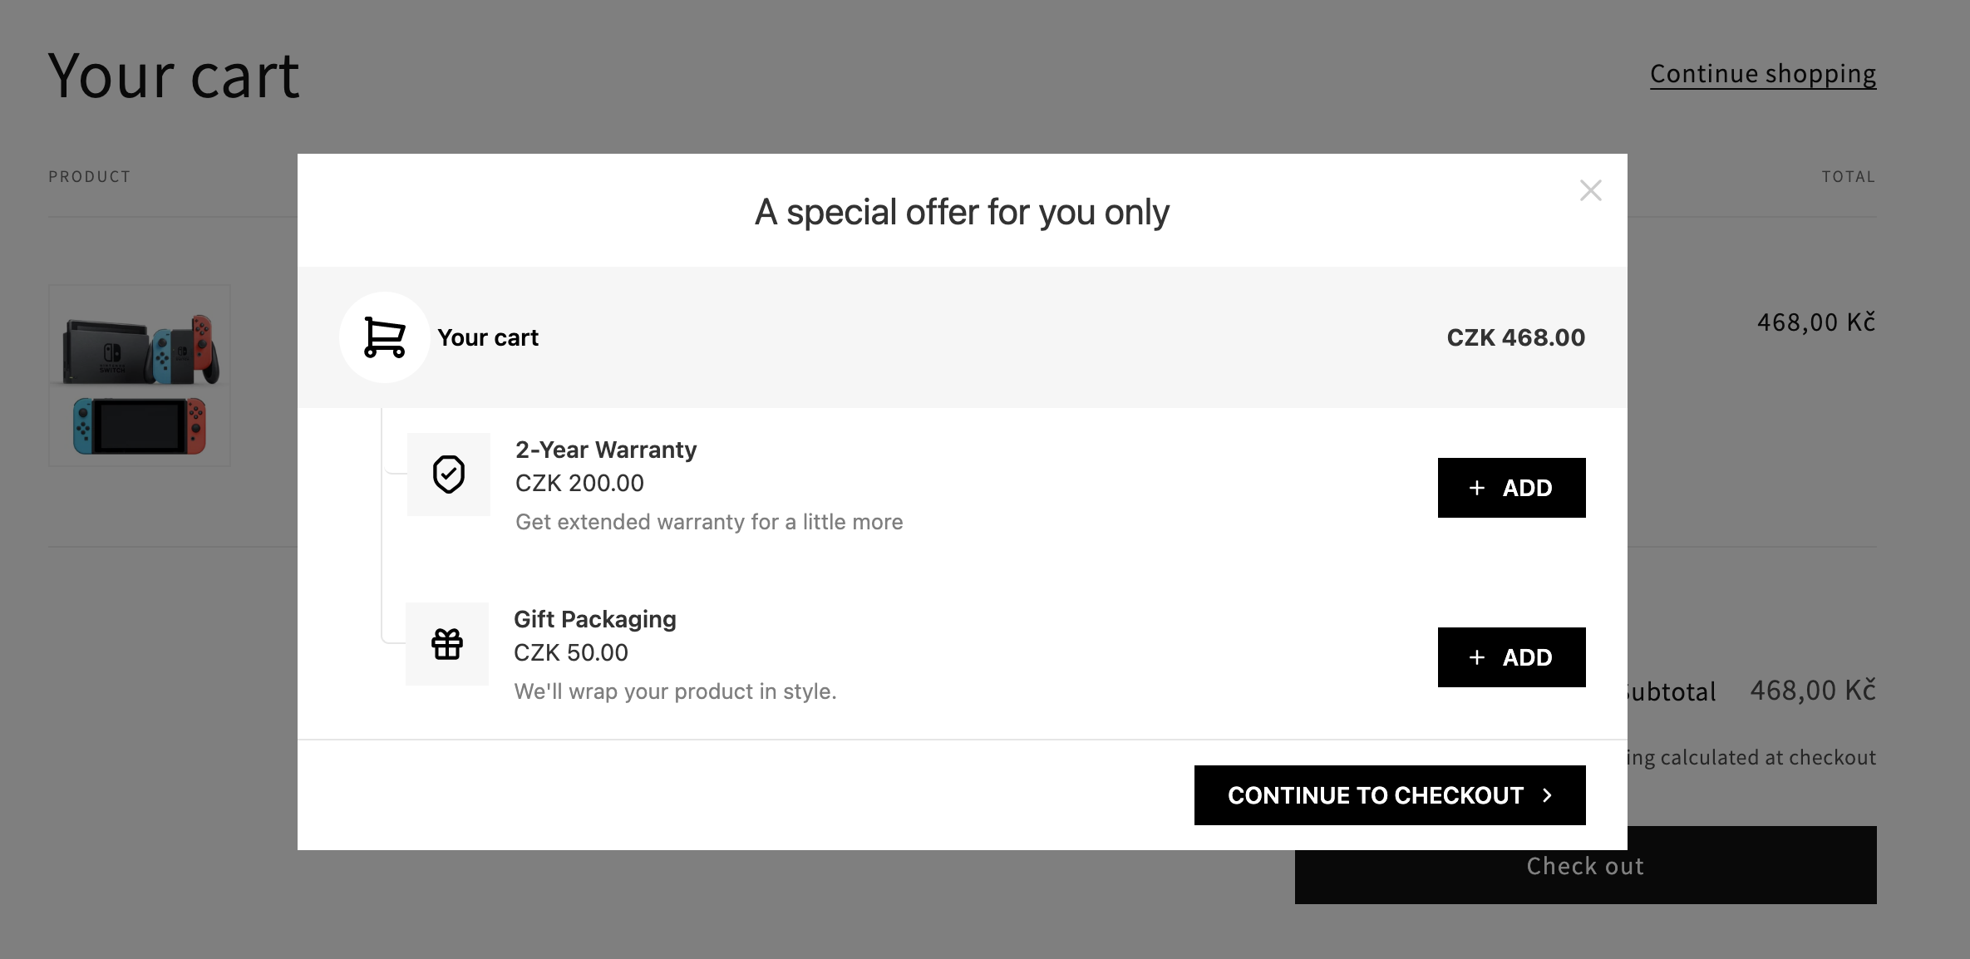Click "We'll wrap your product in style" text
Viewport: 1970px width, 959px height.
[675, 691]
